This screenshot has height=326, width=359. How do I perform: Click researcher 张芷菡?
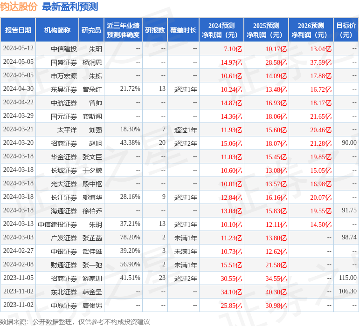click(92, 238)
